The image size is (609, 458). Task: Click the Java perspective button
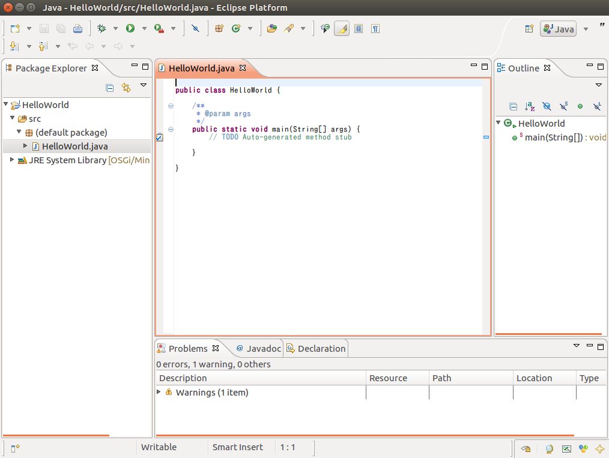click(558, 29)
